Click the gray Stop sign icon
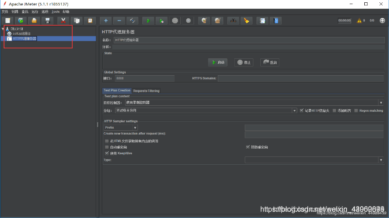389x218 pixels. click(x=175, y=21)
